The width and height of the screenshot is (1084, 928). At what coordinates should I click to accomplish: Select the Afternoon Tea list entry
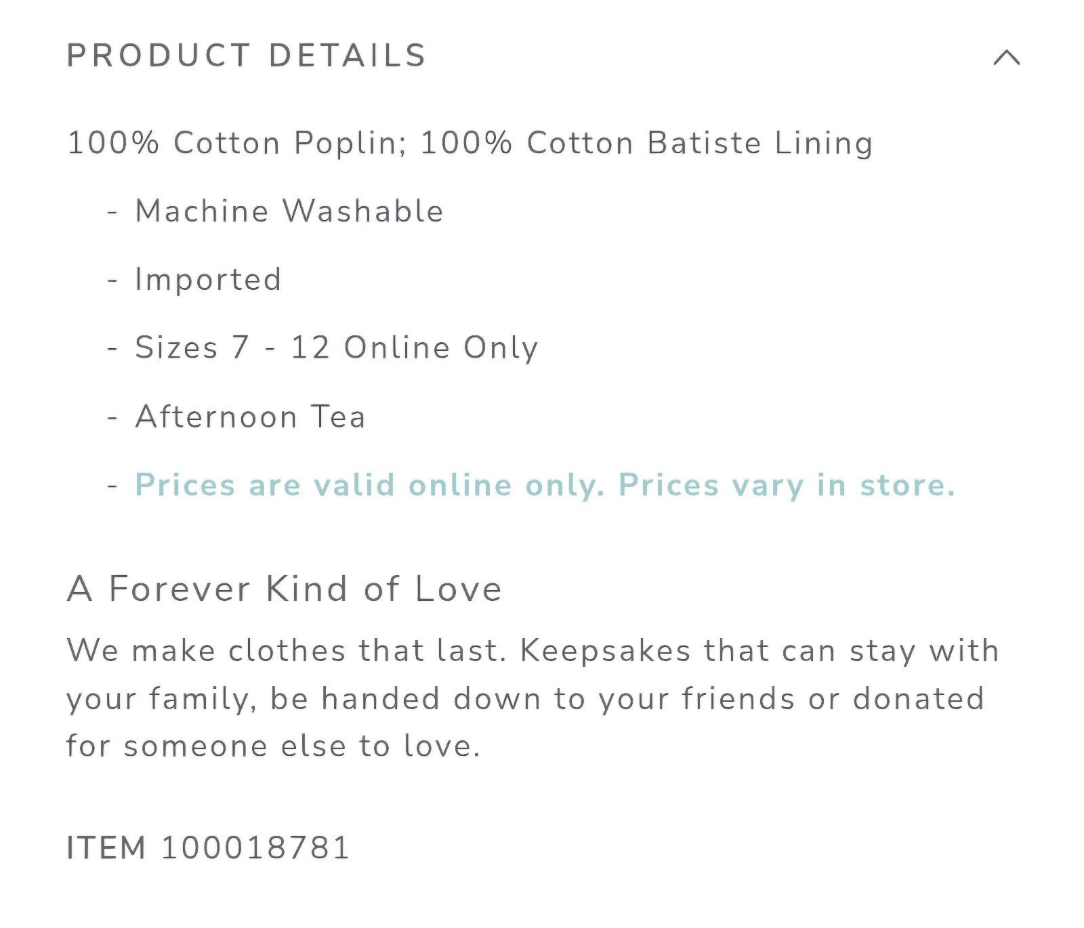pyautogui.click(x=250, y=417)
